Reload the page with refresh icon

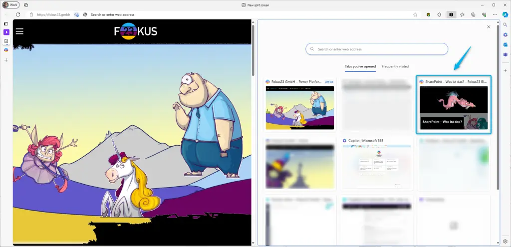(18, 14)
